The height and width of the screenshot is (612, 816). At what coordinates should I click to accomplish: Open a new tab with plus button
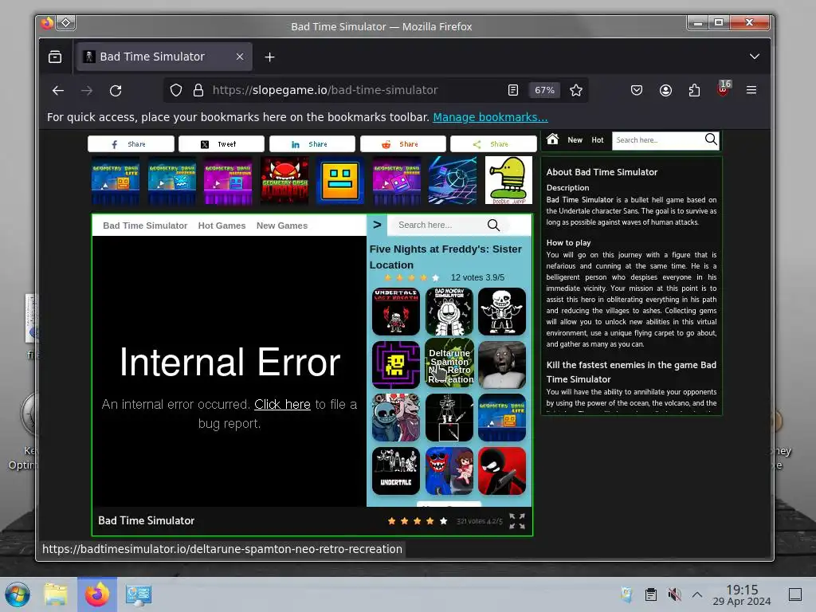click(269, 57)
